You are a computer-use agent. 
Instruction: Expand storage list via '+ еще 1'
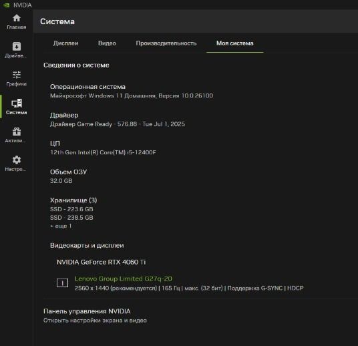[x=61, y=226]
